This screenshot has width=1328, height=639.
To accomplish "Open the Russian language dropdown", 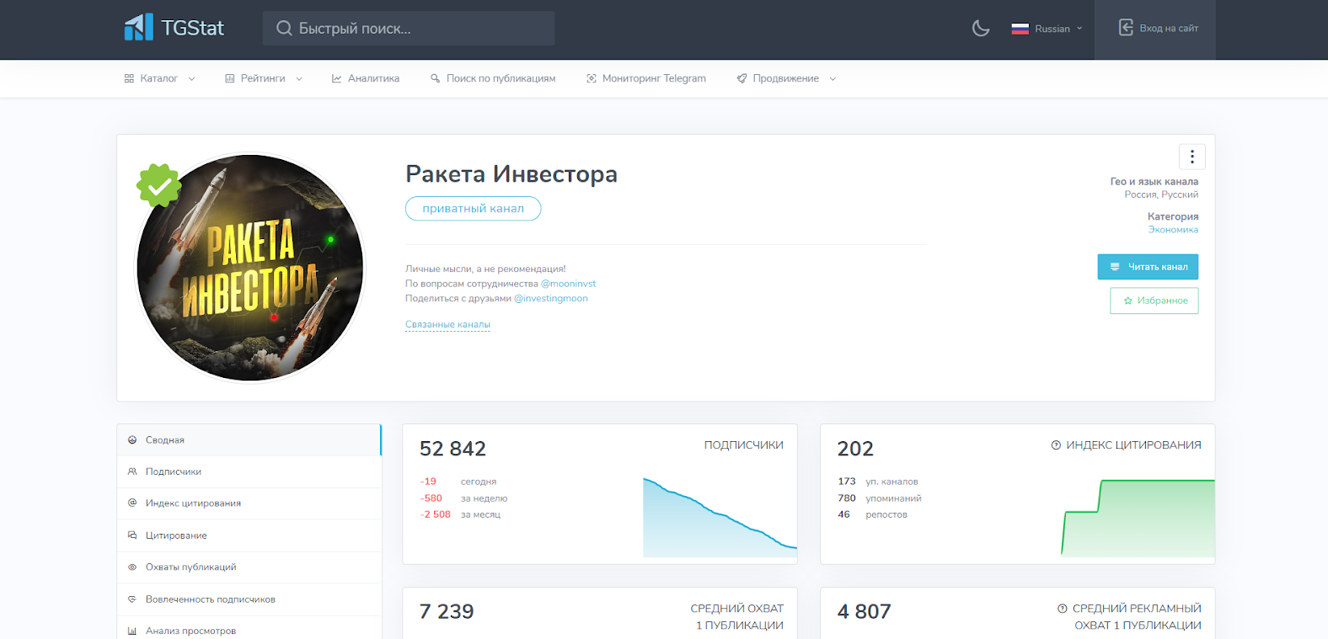I will click(1047, 29).
